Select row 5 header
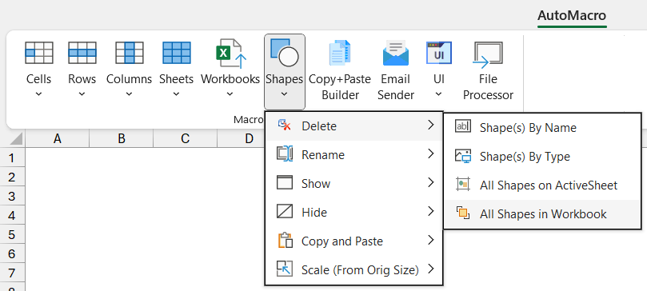 point(11,234)
